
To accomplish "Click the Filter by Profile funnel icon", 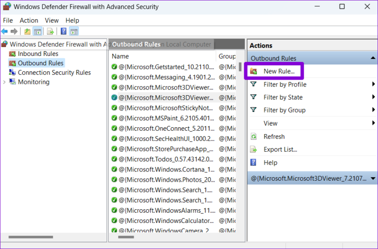I will 253,84.
